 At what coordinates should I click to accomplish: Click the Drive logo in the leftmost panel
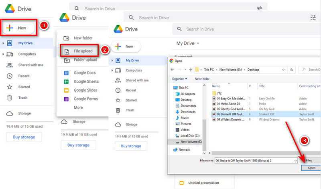[x=10, y=9]
